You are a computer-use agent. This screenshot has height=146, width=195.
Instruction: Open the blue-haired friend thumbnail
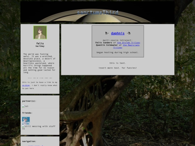[26, 121]
